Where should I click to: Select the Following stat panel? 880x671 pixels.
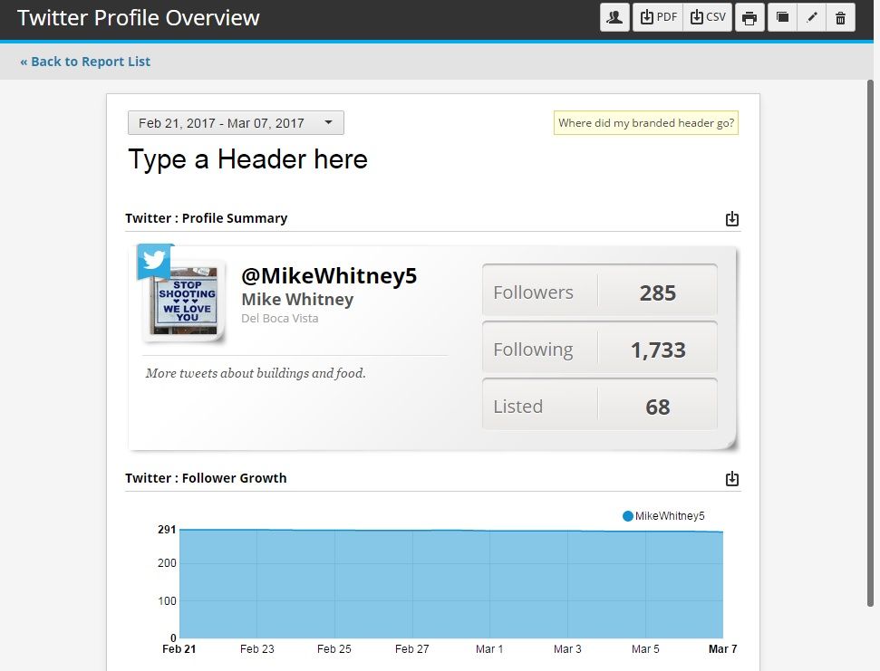[x=599, y=348]
